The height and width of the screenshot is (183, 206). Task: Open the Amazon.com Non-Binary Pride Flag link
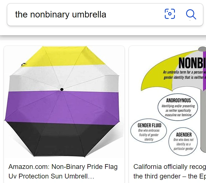coord(63,167)
